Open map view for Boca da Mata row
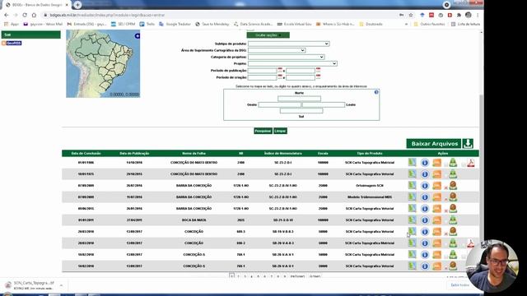Screen dimensions: 527x296 point(412,220)
